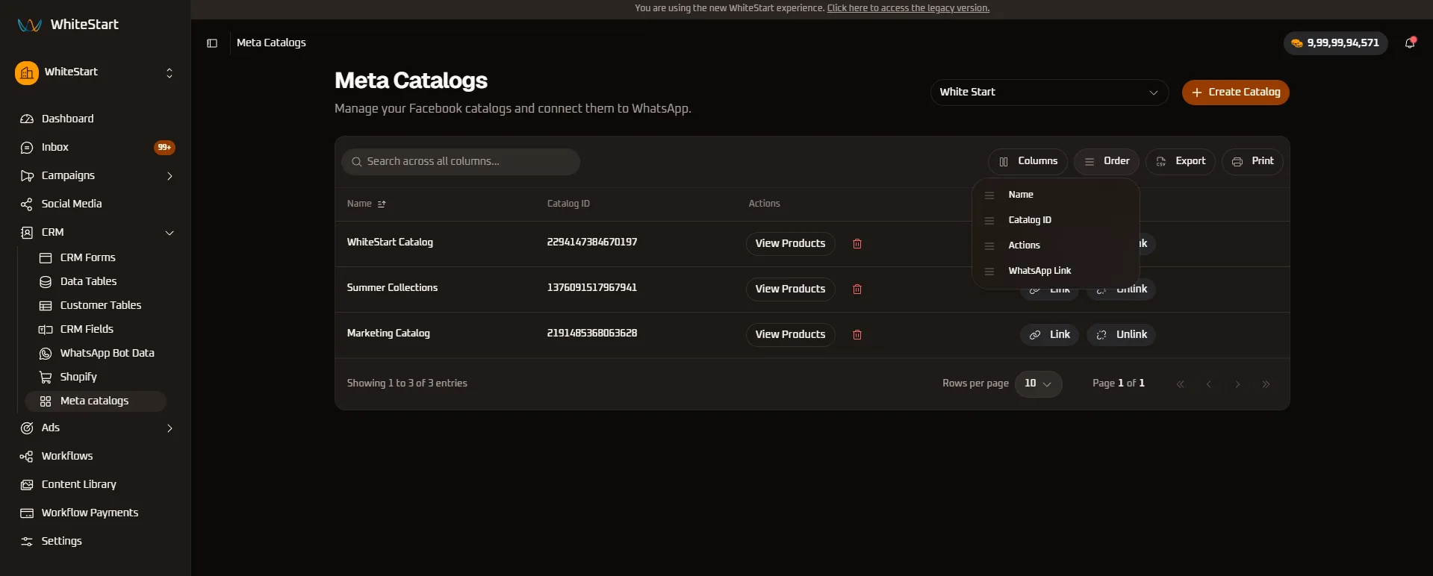Click the catalog search field

461,162
